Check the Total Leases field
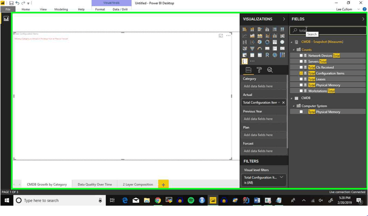The height and width of the screenshot is (216, 368). tap(301, 79)
